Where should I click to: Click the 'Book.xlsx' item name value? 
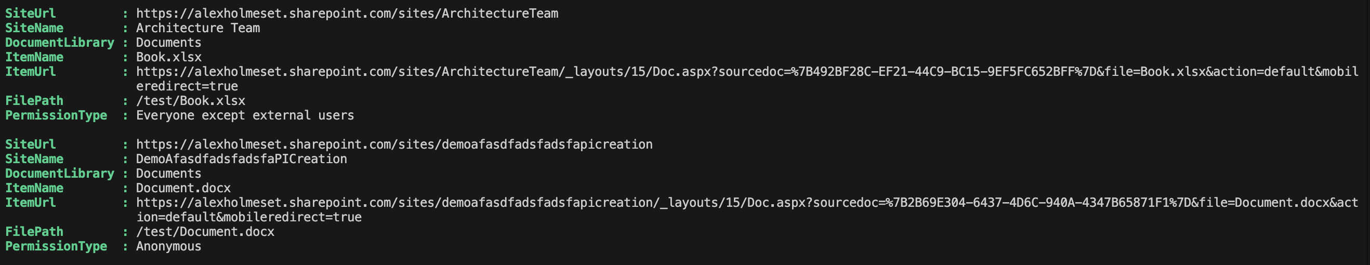168,57
